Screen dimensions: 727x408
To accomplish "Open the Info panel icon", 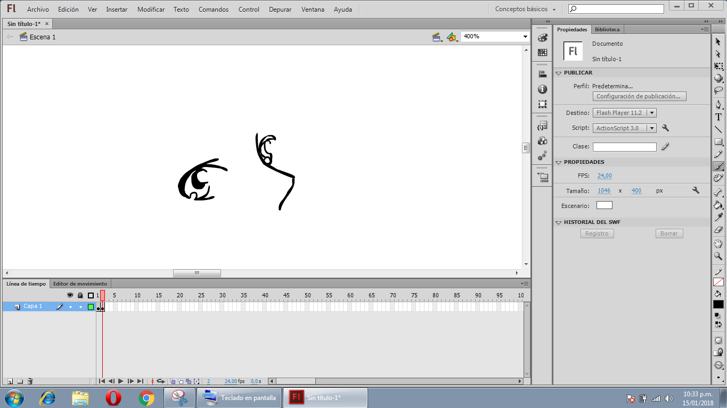I will [542, 89].
